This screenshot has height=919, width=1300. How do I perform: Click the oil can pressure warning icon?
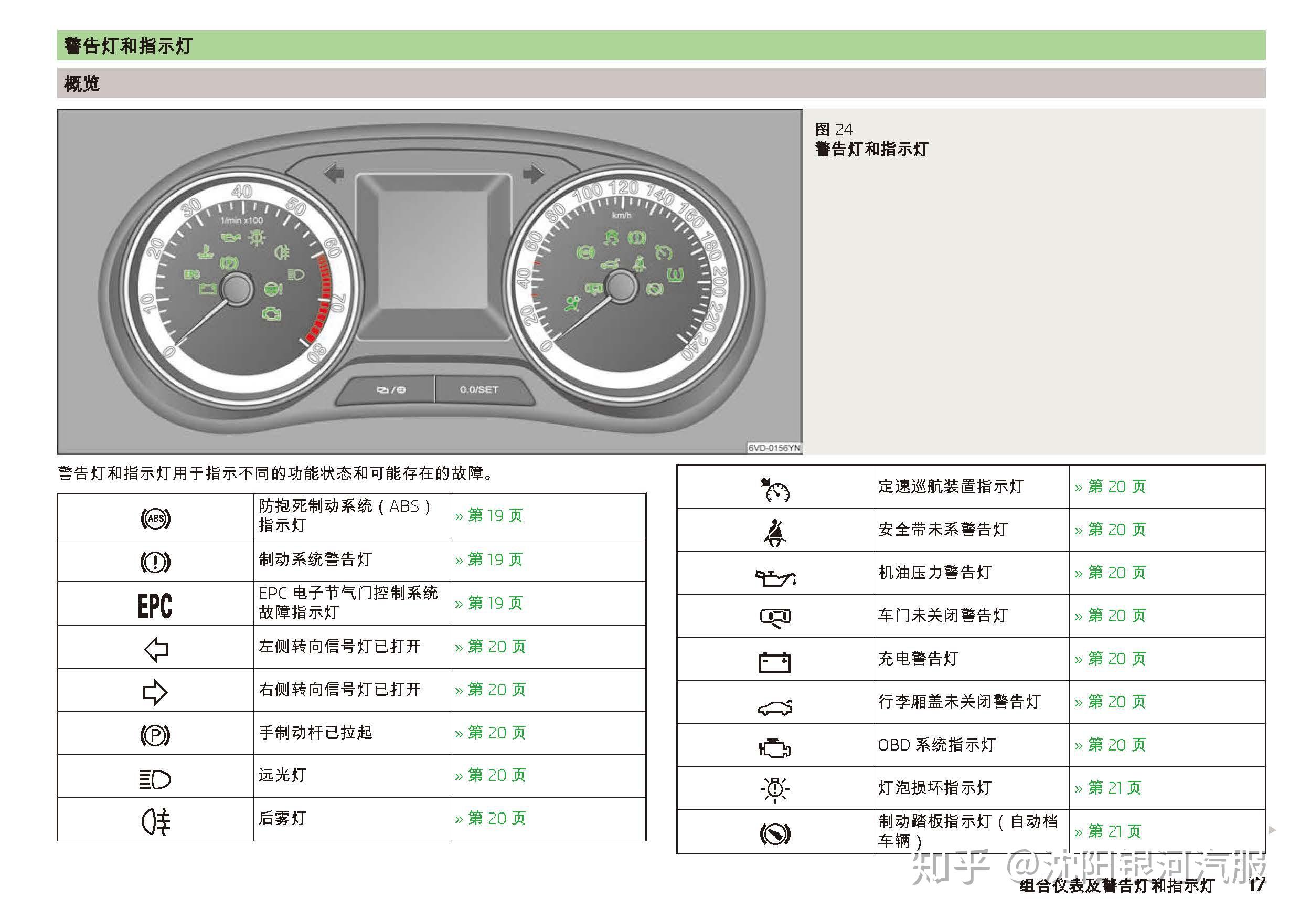click(776, 577)
